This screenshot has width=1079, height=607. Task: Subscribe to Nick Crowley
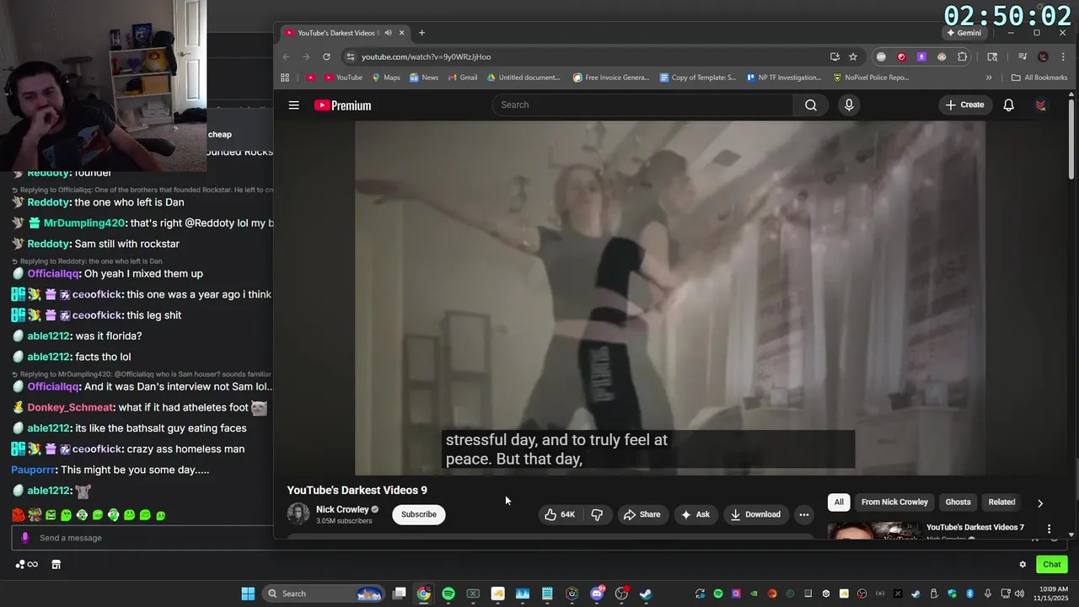coord(419,514)
